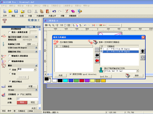
Task: Move all toolpaths left with red arrow
Action: (97, 61)
